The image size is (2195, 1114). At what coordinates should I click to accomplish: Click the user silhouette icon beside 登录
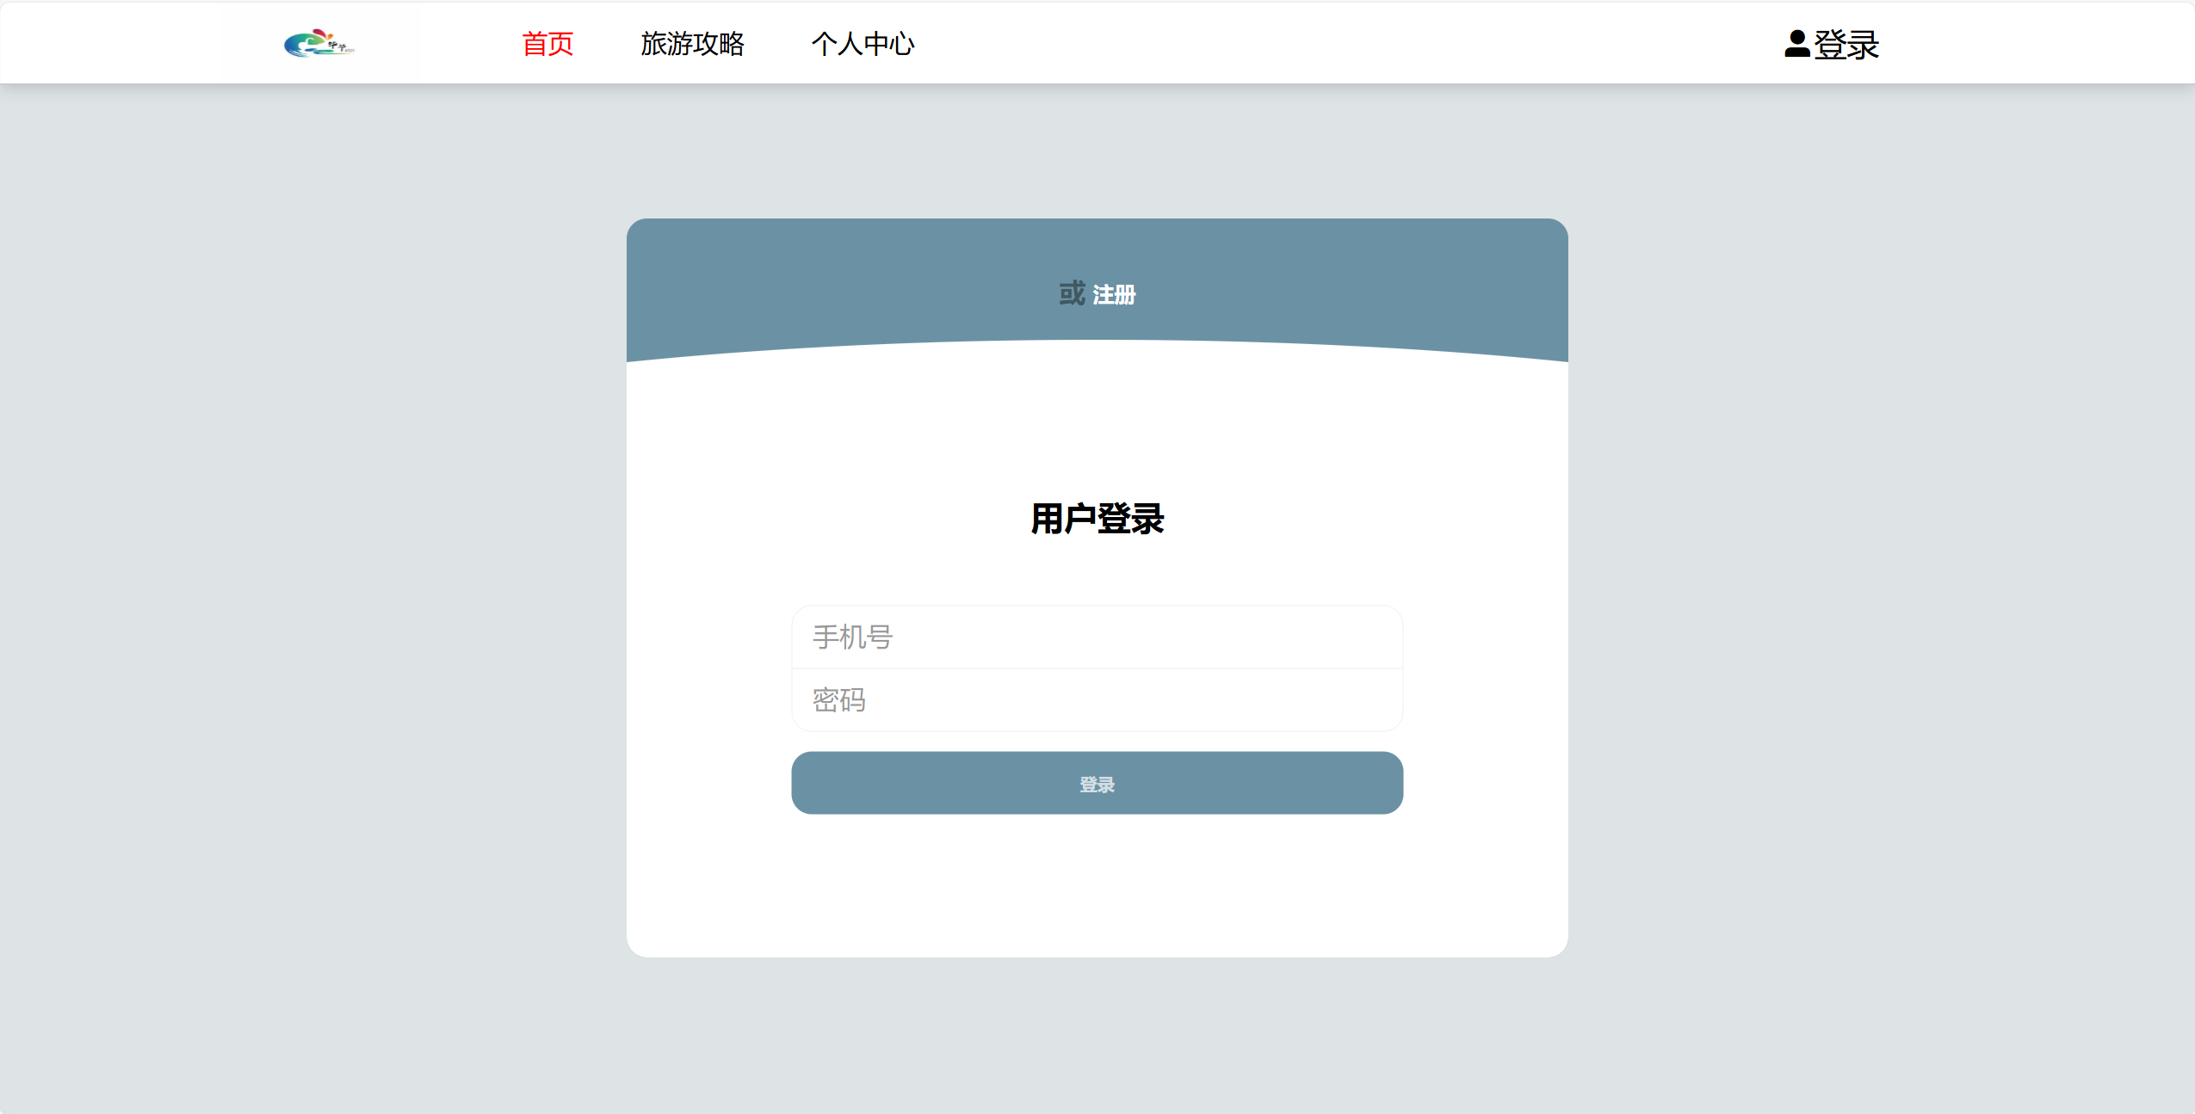pos(1796,44)
